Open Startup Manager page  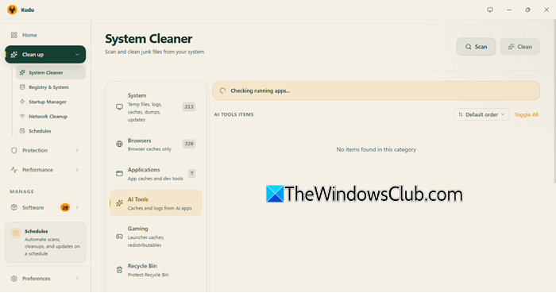51,102
